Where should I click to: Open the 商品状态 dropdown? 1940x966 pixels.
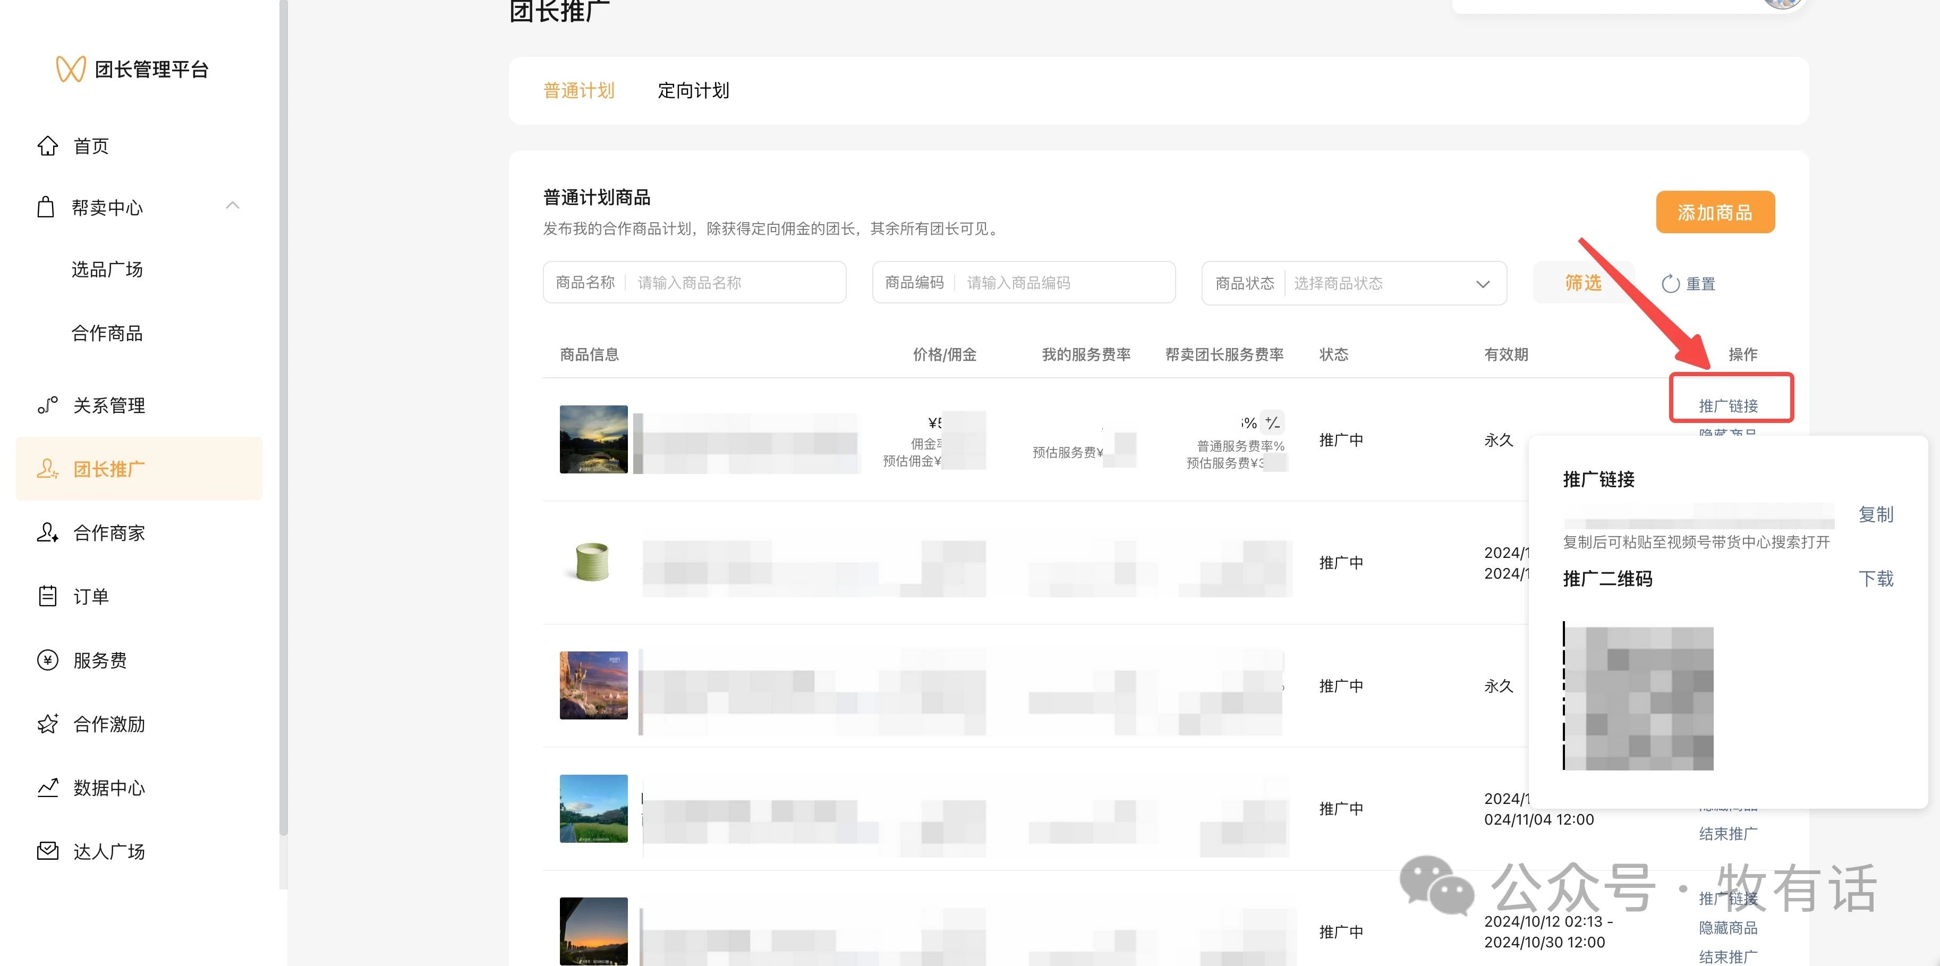coord(1354,283)
